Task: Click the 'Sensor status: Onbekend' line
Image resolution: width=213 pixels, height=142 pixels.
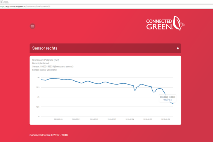Action: (44, 70)
